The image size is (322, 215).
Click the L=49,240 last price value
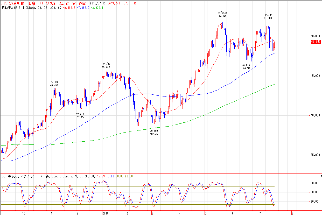click(114, 3)
